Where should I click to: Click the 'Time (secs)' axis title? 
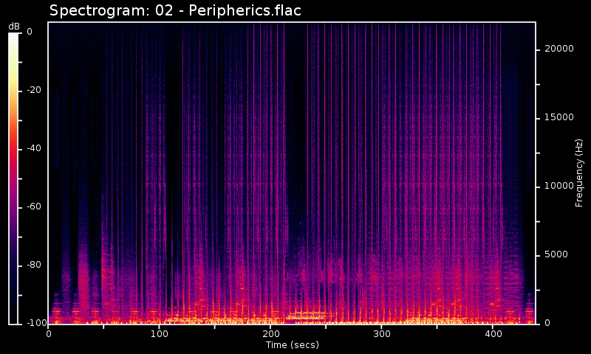(292, 344)
